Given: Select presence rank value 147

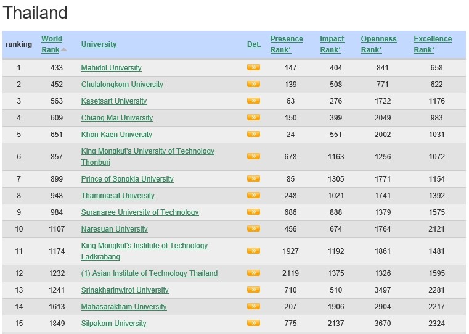Looking at the screenshot, I should point(290,68).
